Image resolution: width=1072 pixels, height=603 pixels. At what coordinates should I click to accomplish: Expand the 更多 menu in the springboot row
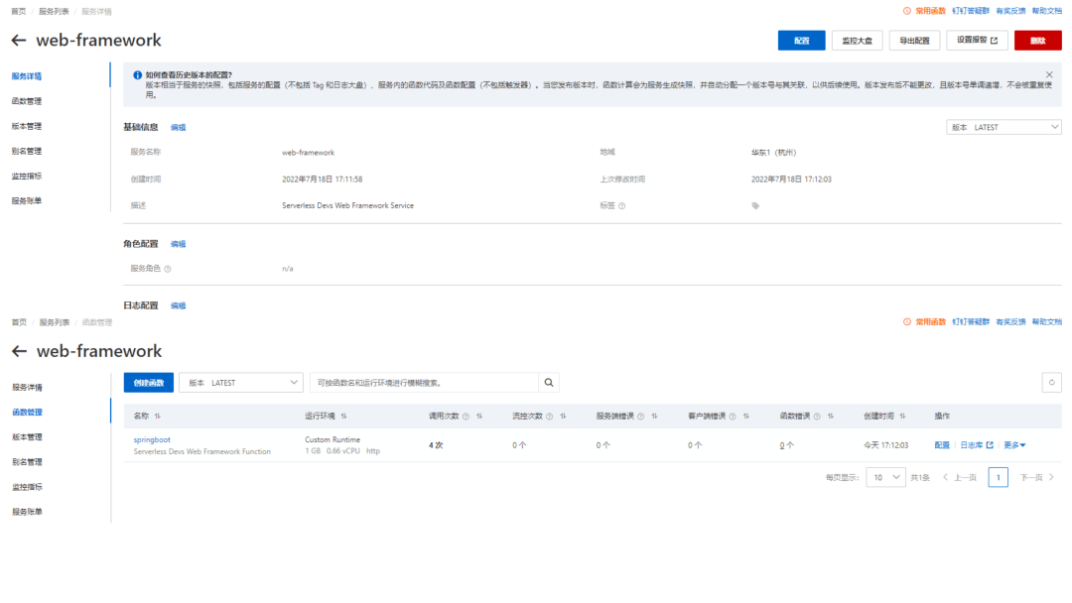click(1014, 445)
